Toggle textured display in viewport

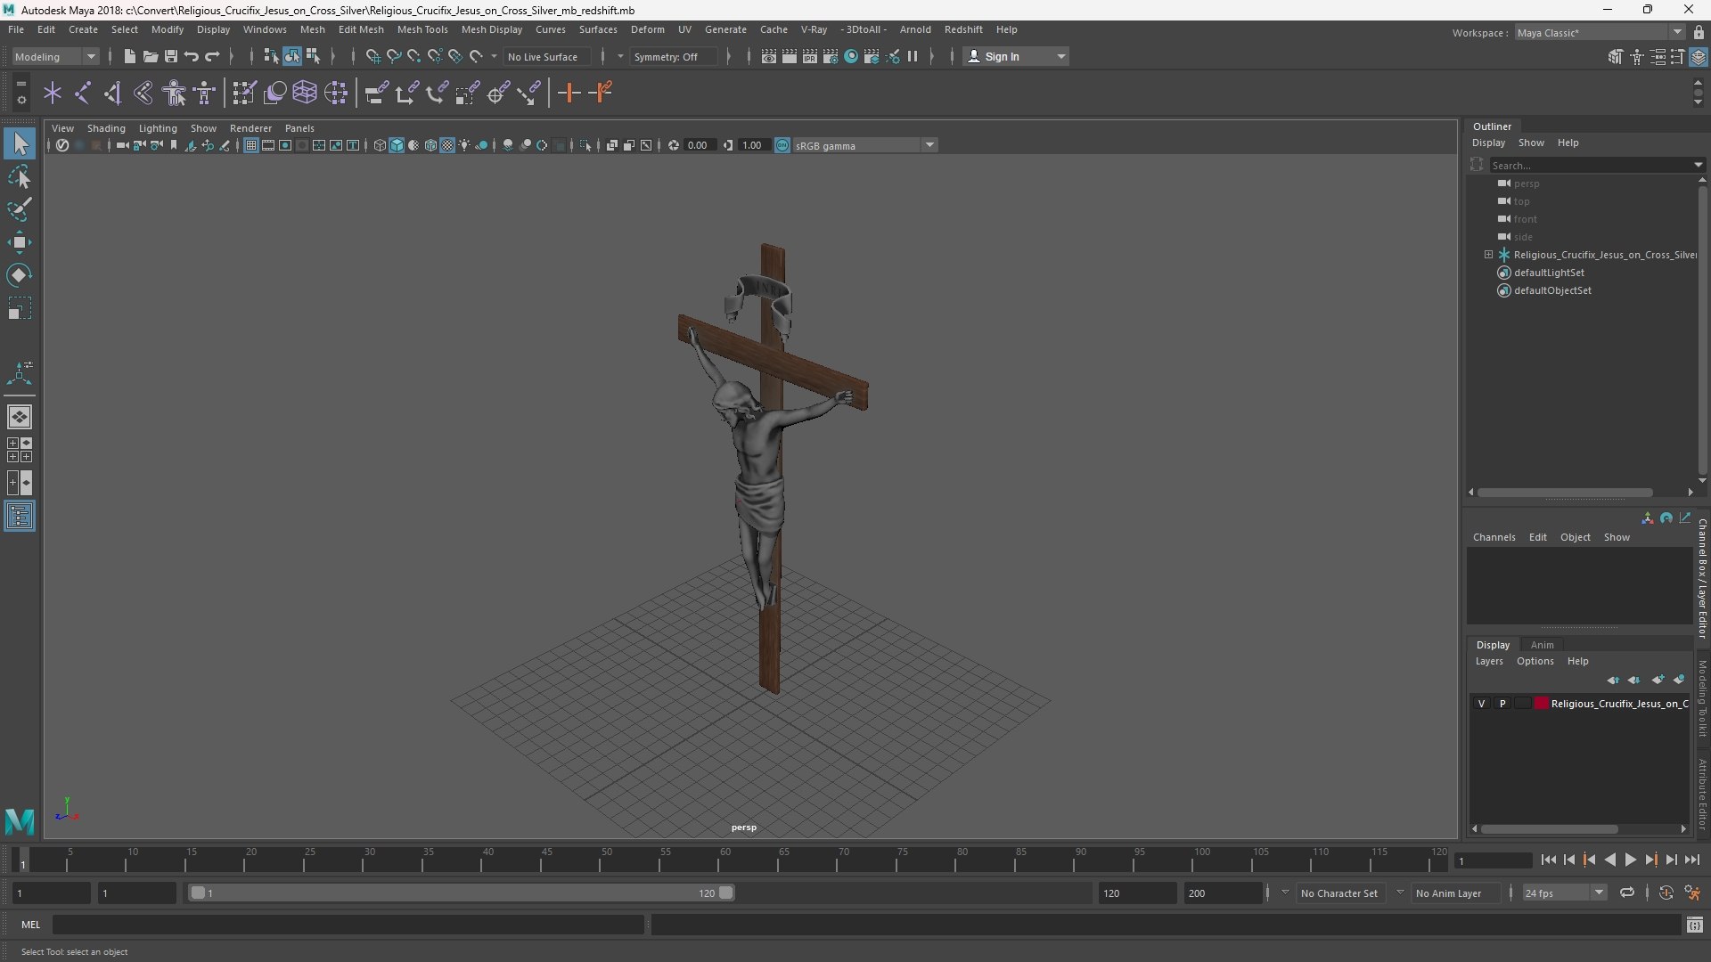(x=447, y=145)
